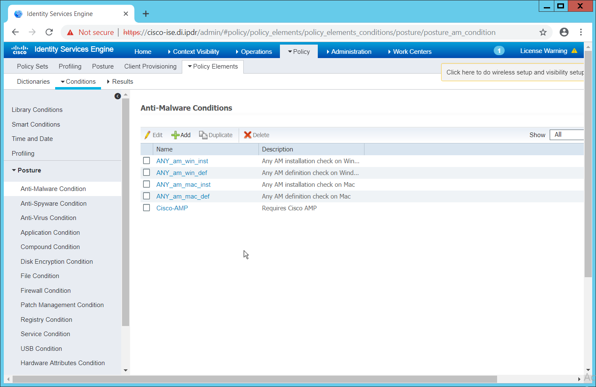Expand the Results submenu
Image resolution: width=596 pixels, height=387 pixels.
click(120, 82)
